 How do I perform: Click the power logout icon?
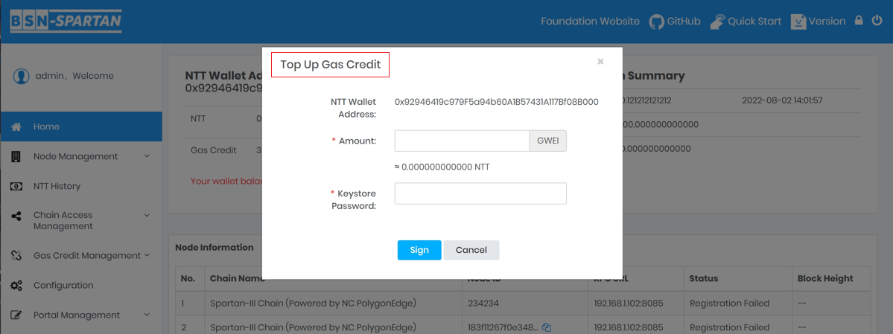coord(878,21)
